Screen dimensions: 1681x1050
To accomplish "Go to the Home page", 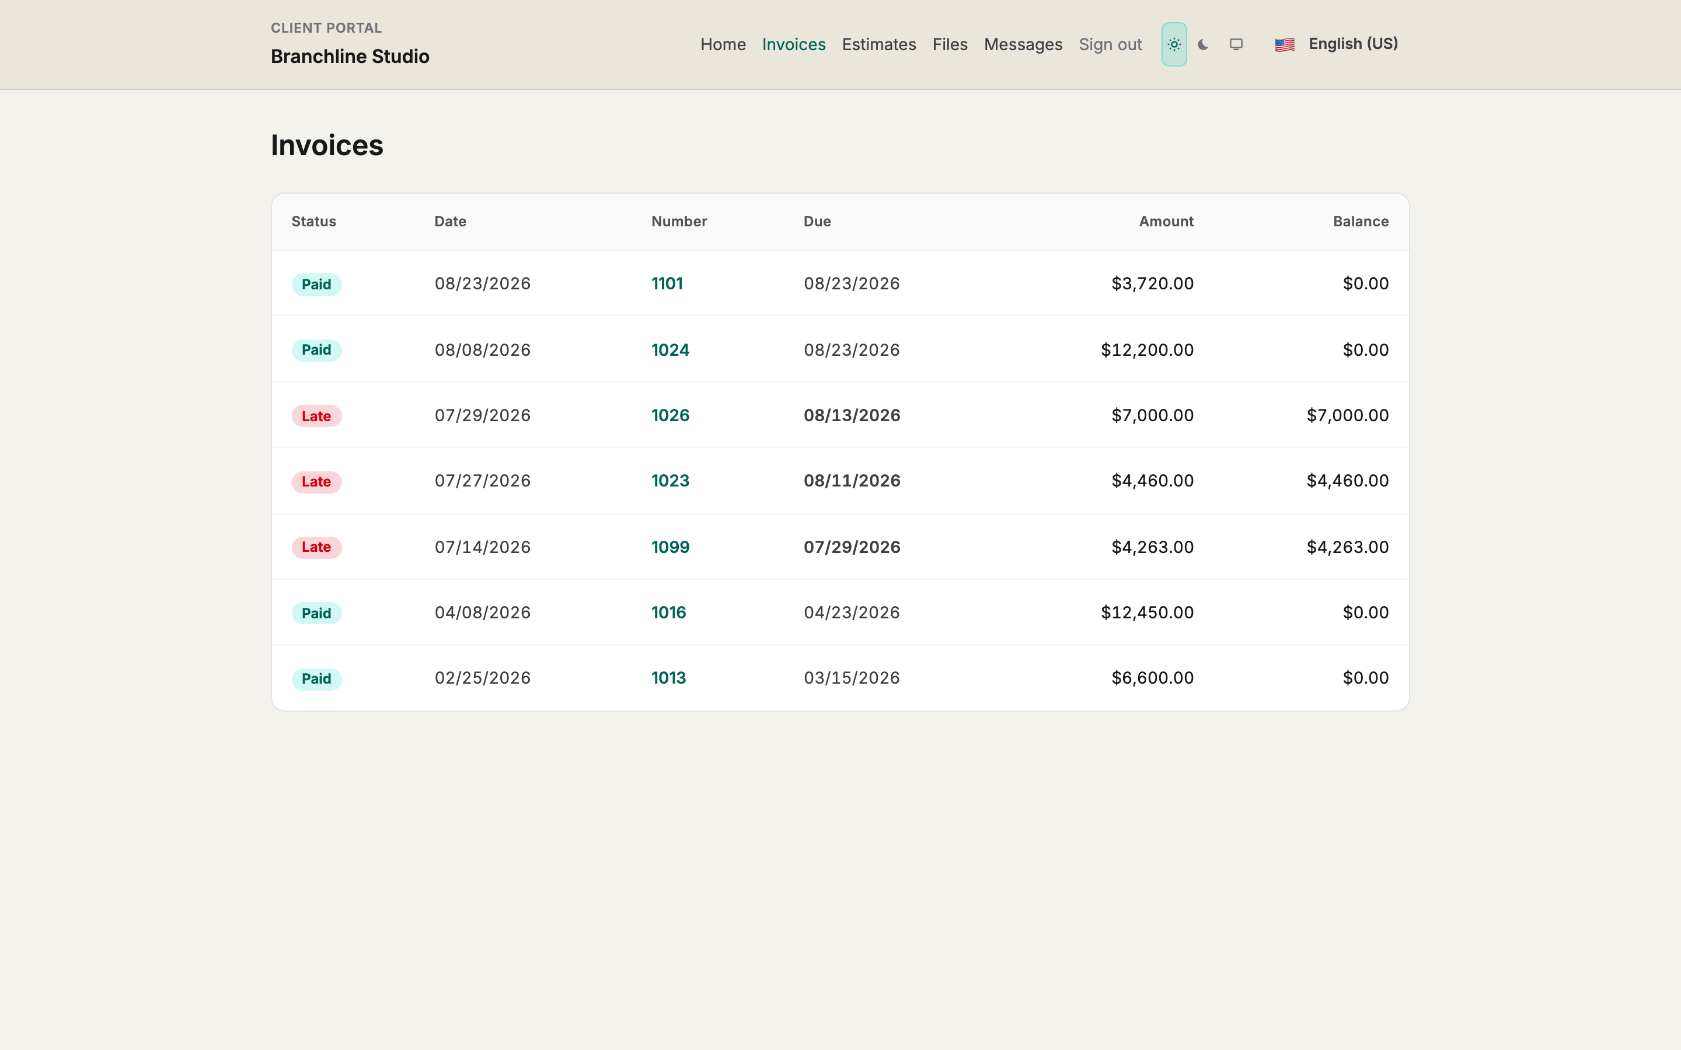I will click(723, 44).
